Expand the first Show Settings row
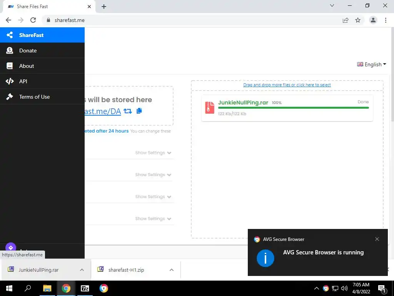Screen dimensions: 394x296 [153, 153]
